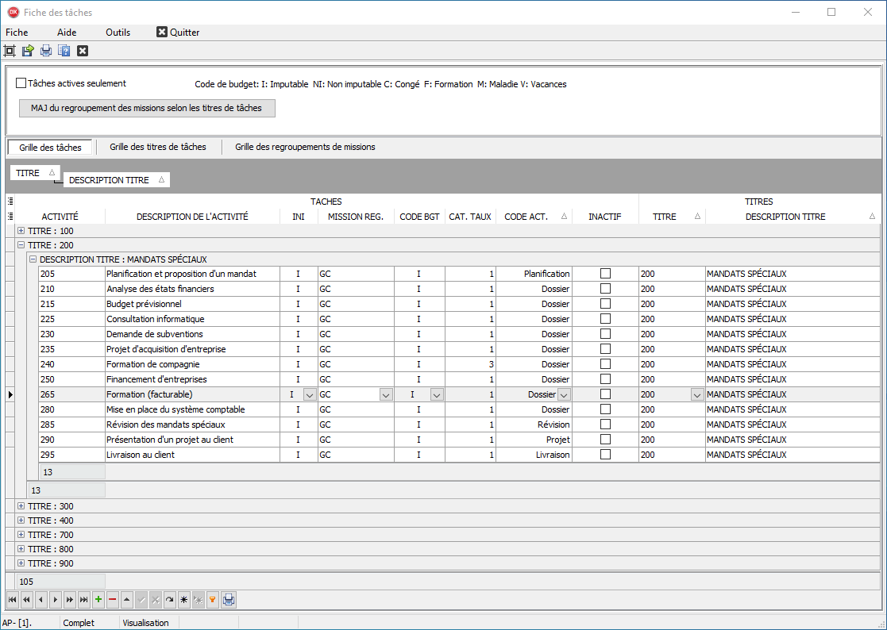Click the go to bookmark icon
The width and height of the screenshot is (887, 630).
199,600
